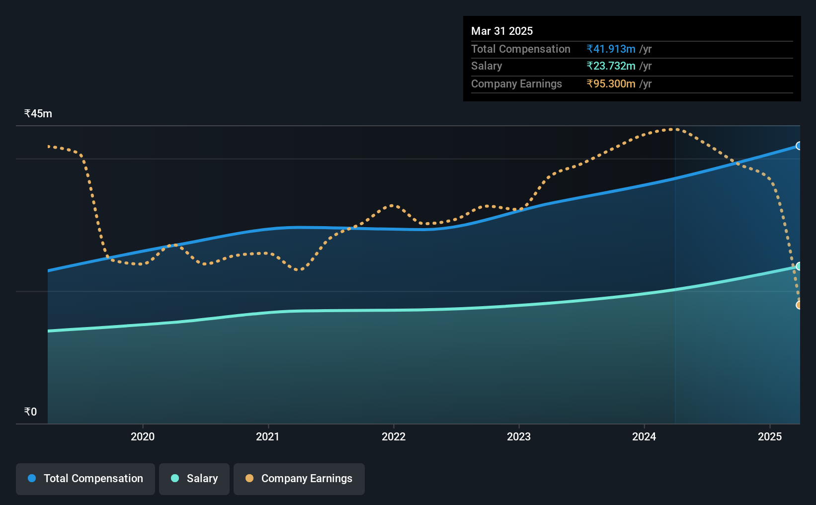The width and height of the screenshot is (816, 505).
Task: Click the Mar 31 2025 tooltip date
Action: [x=502, y=31]
